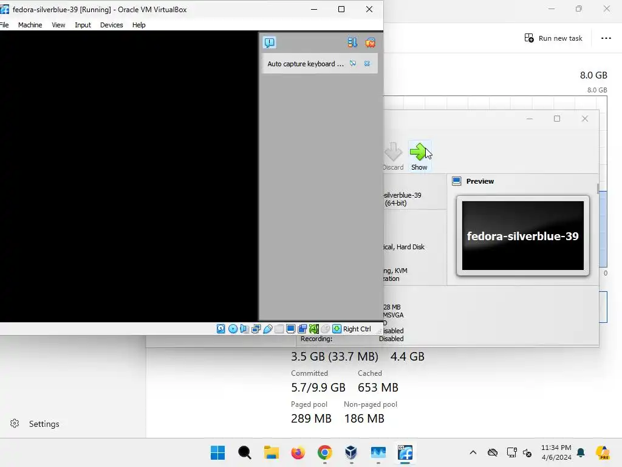Click Run new task in Task Manager

click(553, 38)
